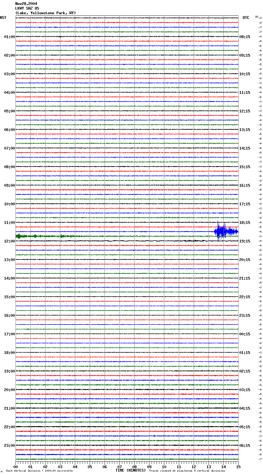The width and height of the screenshot is (263, 475).
Task: Click the 03:15 UTC time label
Action: [x=245, y=390]
